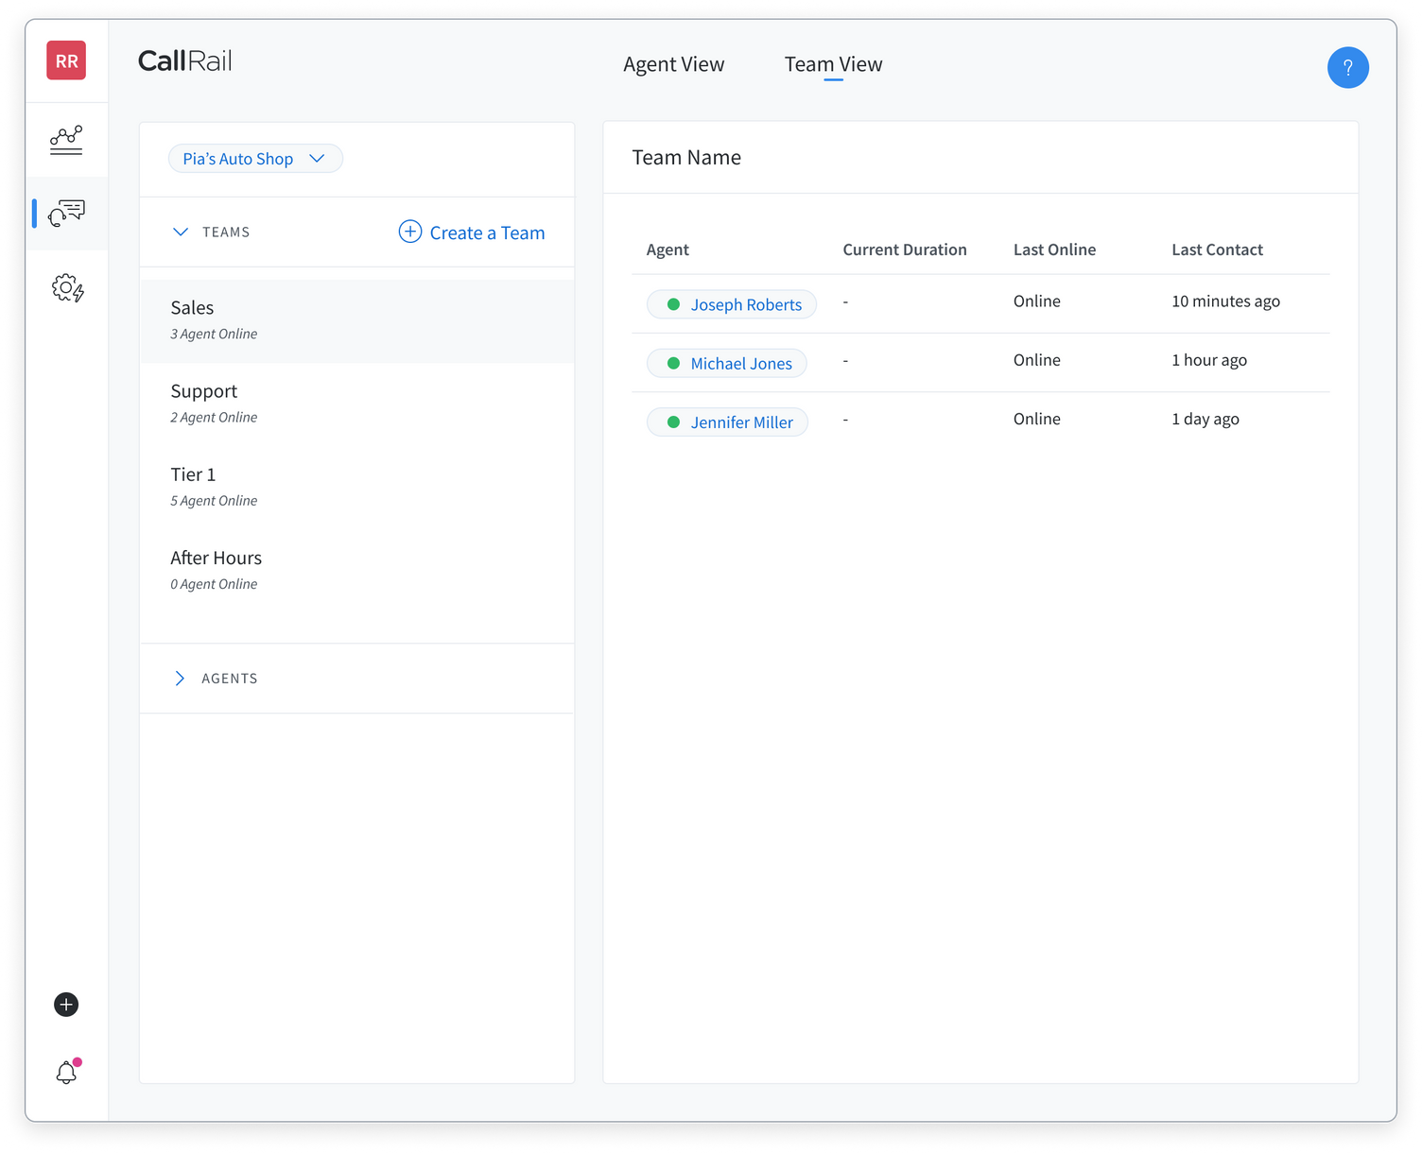This screenshot has width=1422, height=1153.
Task: Switch to the Agent View tab
Action: click(x=673, y=64)
